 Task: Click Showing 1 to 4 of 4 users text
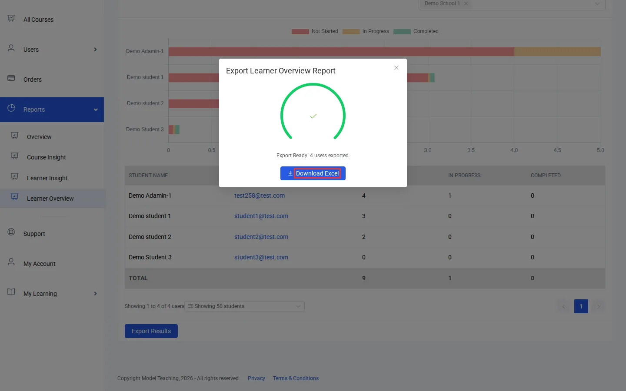pos(154,306)
